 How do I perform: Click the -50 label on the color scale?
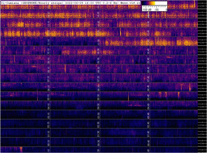pyautogui.click(x=156, y=10)
